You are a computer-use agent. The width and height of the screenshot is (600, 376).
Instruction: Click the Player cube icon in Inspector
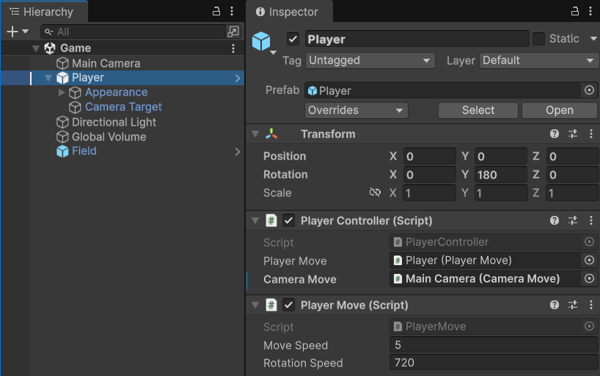click(261, 41)
